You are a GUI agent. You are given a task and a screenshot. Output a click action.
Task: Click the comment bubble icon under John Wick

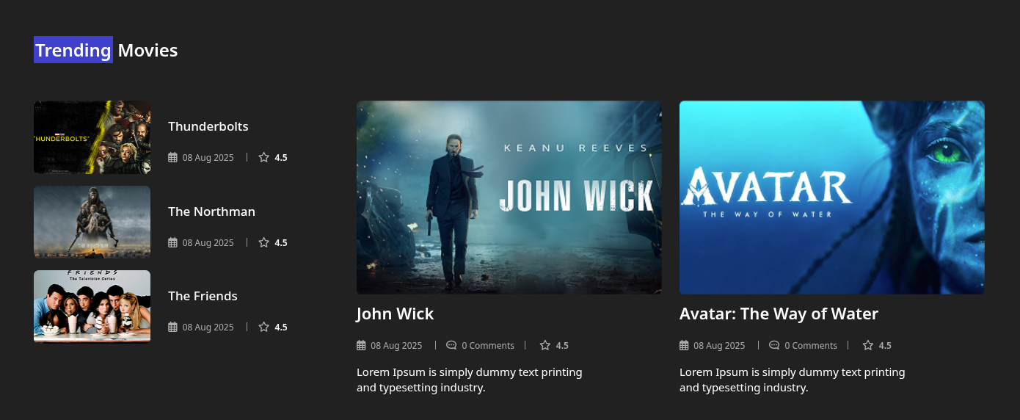pos(451,345)
